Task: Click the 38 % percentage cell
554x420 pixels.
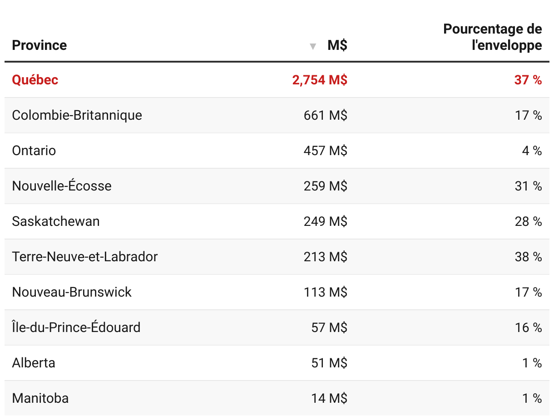Action: 529,257
